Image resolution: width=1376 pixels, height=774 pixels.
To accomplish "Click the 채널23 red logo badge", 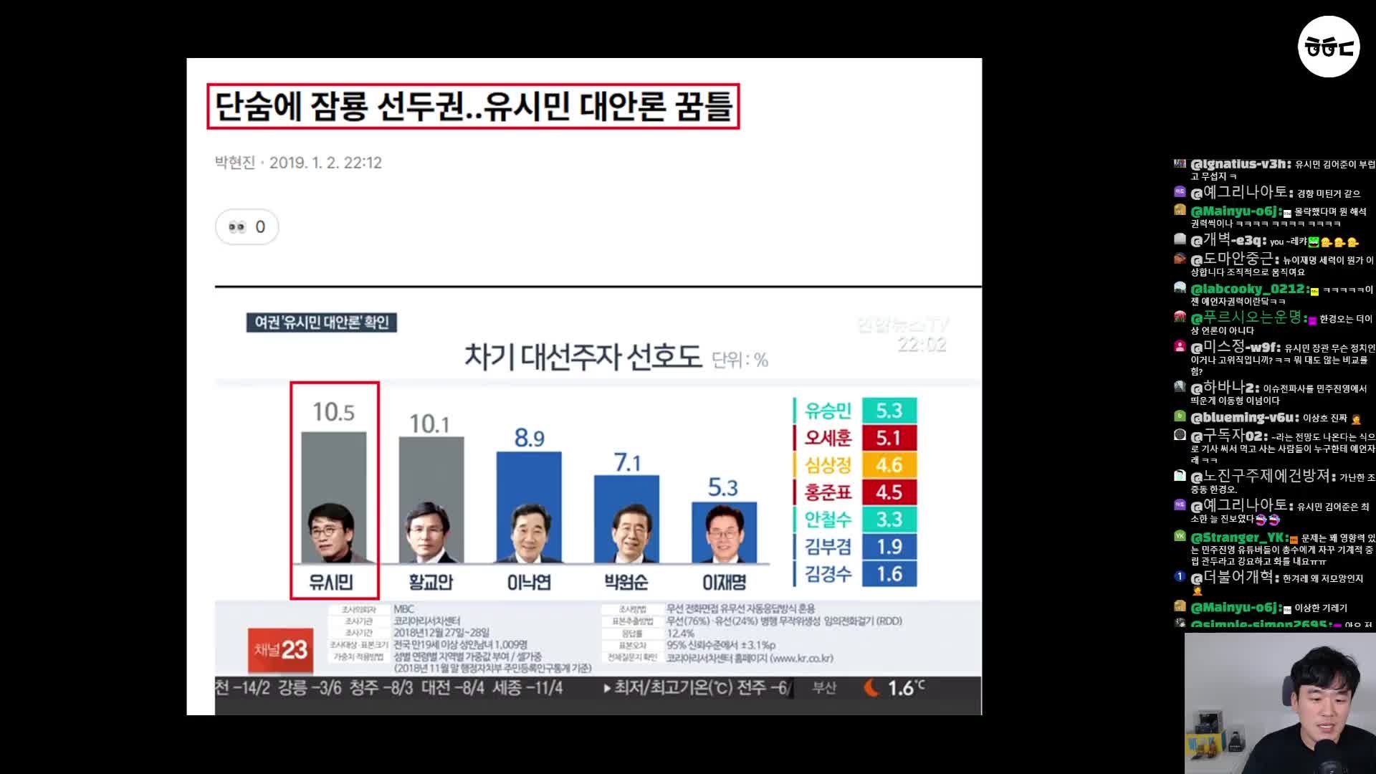I will click(281, 651).
